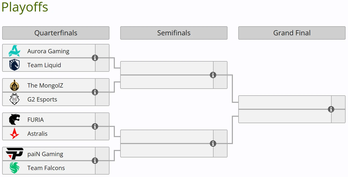348x177 pixels.
Task: Click the G2 Esports logo
Action: tap(14, 99)
